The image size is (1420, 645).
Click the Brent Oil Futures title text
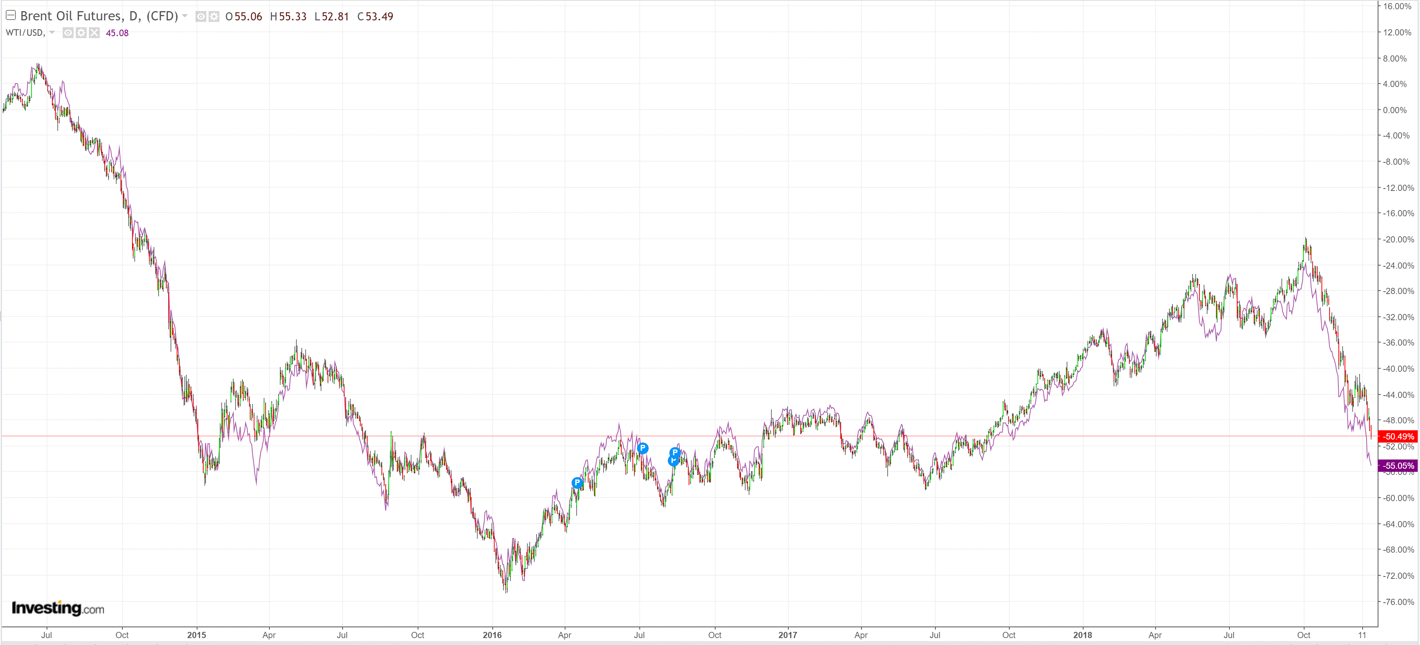(x=99, y=16)
